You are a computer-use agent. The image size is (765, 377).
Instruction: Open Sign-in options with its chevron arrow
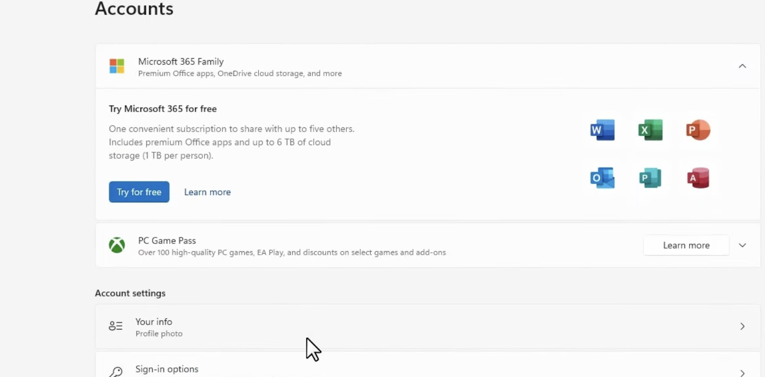click(743, 373)
